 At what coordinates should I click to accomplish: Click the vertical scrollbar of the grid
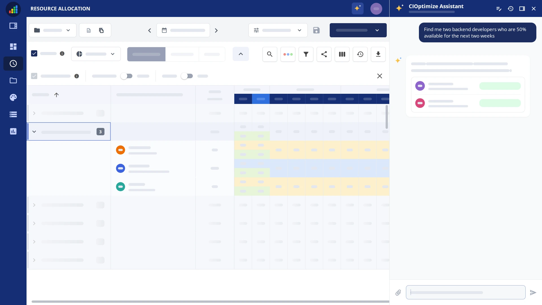386,117
